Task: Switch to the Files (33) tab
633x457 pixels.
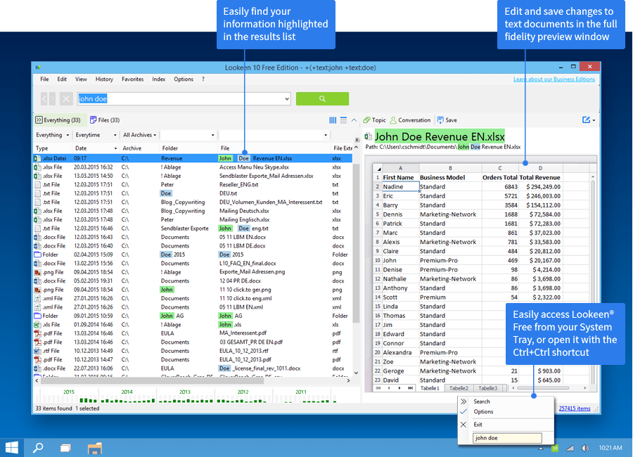Action: 104,120
